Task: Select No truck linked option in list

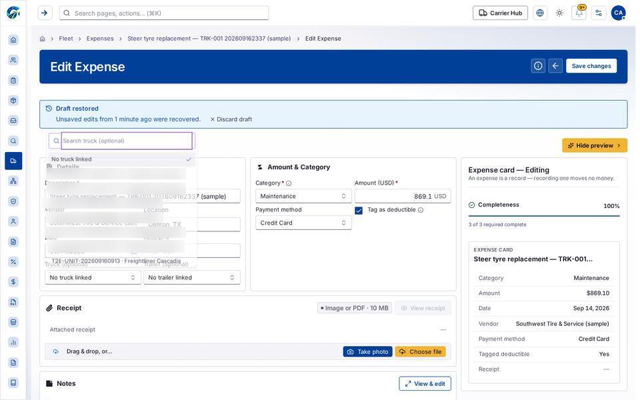Action: tap(121, 159)
